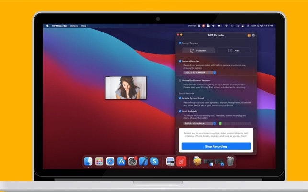Open the Siri icon in the menu bar
Viewport: 308px width, 192px height.
248,26
